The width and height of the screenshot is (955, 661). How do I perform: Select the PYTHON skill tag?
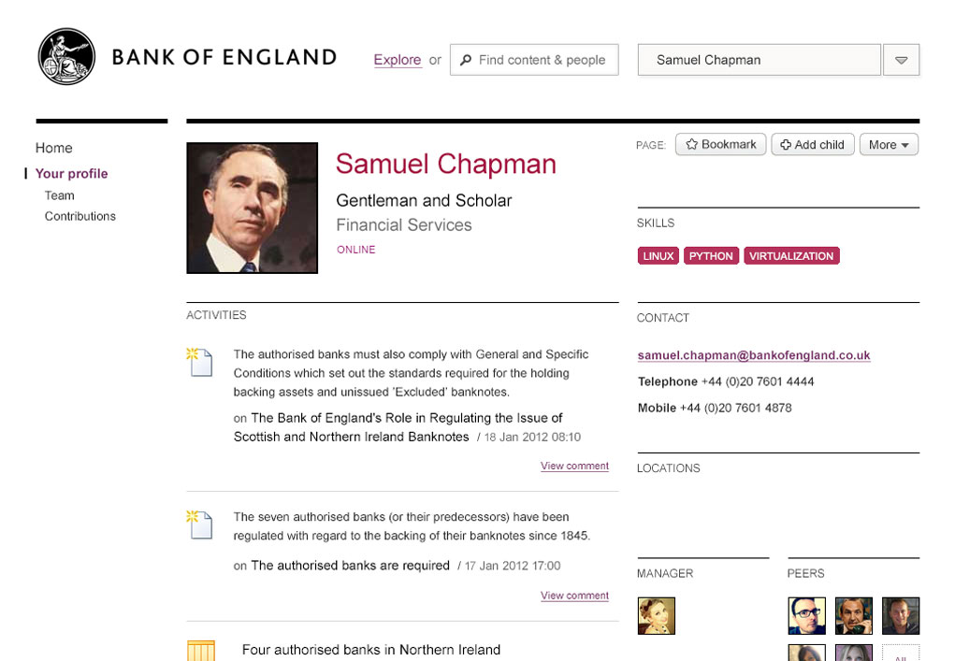coord(711,255)
